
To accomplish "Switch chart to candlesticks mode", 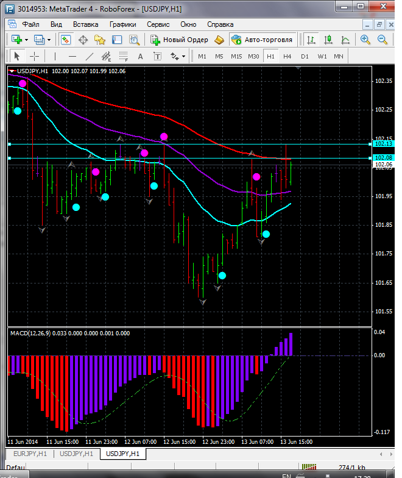I will click(329, 40).
